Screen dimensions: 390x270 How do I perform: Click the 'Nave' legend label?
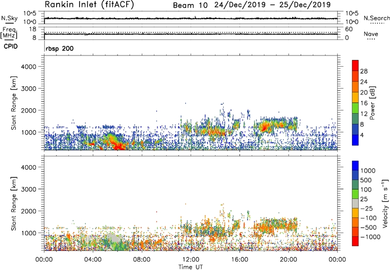click(371, 34)
